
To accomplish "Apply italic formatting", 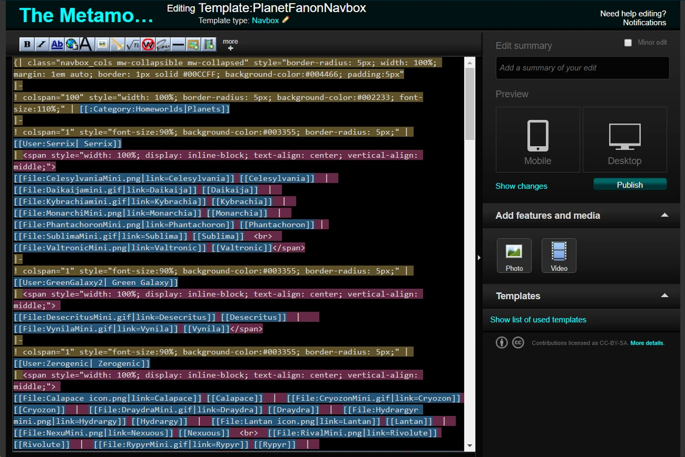I will pos(42,44).
